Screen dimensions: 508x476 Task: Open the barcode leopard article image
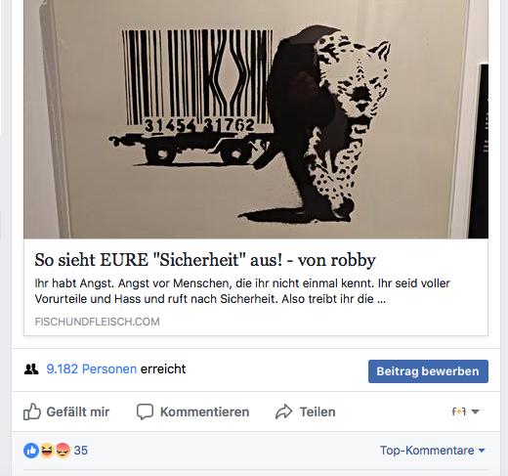point(256,119)
